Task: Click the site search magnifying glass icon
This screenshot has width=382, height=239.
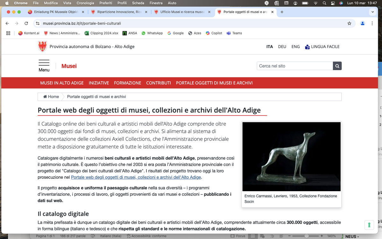Action: [x=337, y=66]
